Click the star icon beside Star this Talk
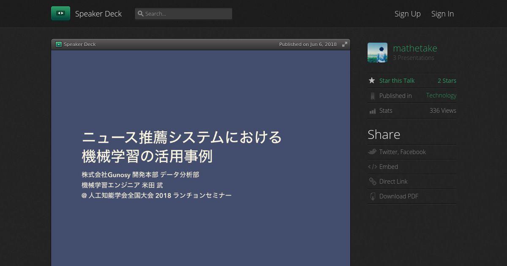The width and height of the screenshot is (507, 266). (372, 80)
